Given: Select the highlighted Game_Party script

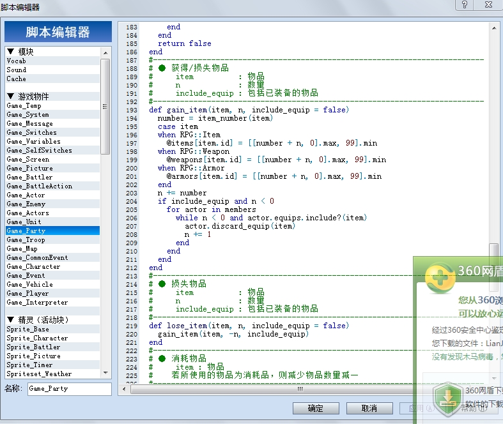Looking at the screenshot, I should tap(52, 231).
